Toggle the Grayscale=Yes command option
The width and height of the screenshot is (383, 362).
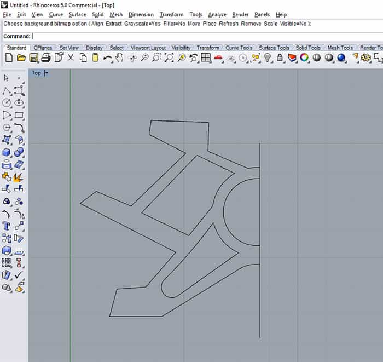coord(142,24)
